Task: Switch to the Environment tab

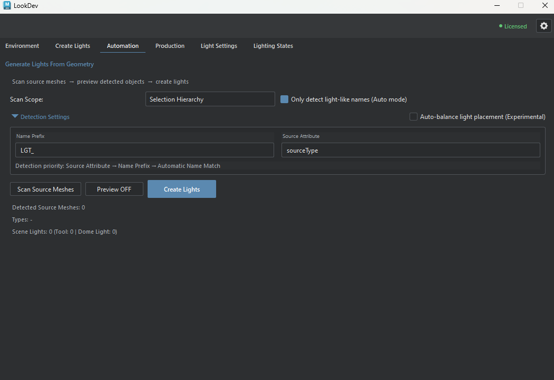Action: pos(22,46)
